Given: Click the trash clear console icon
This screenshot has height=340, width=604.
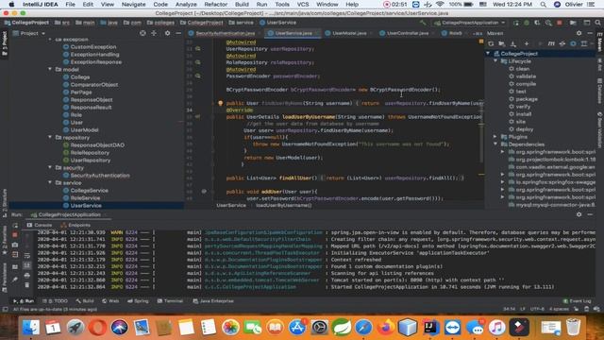Looking at the screenshot, I should 27,285.
